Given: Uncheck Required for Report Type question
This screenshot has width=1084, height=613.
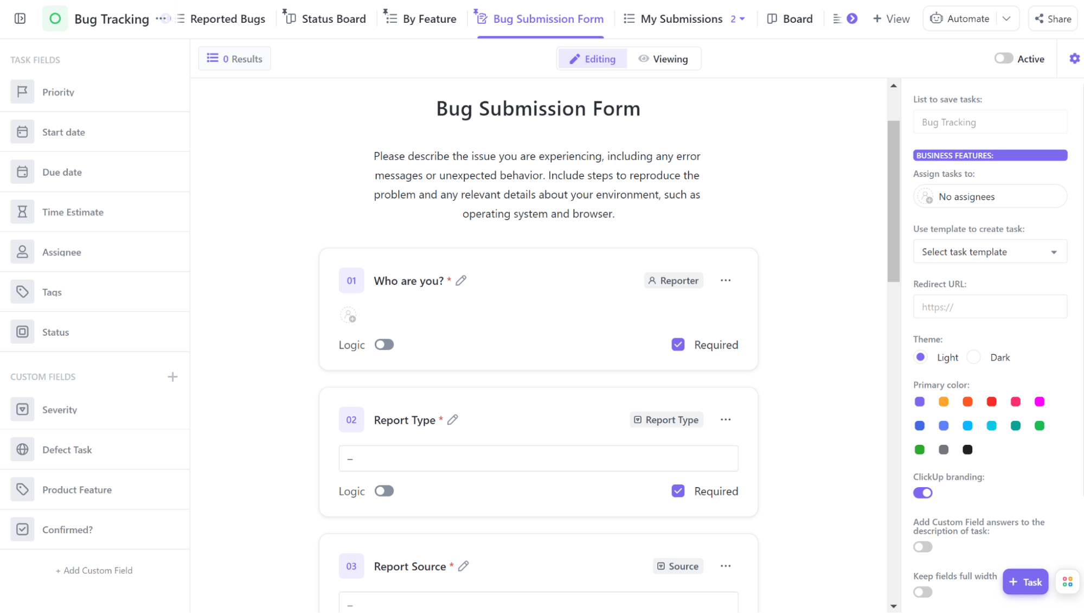Looking at the screenshot, I should coord(678,491).
